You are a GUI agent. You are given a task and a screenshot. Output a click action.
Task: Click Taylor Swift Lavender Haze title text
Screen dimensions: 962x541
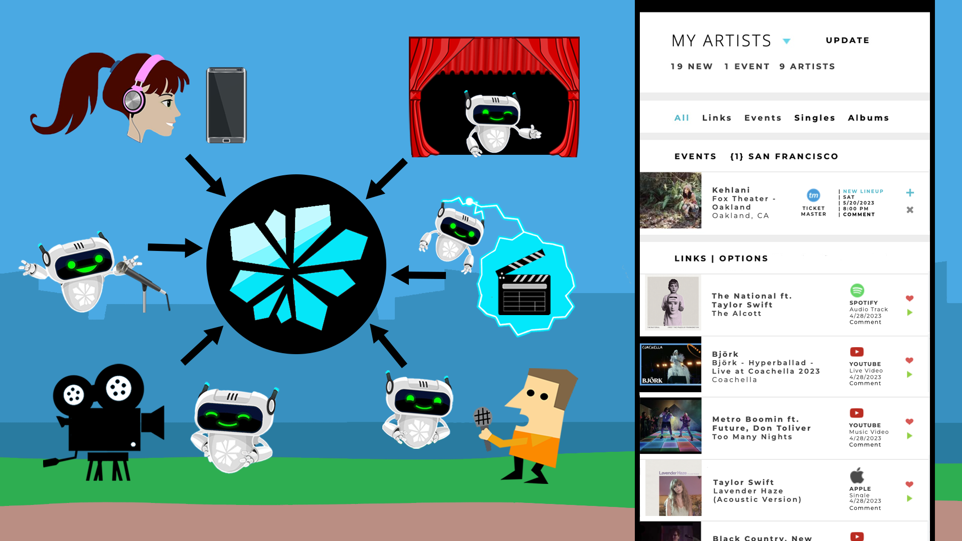(757, 491)
